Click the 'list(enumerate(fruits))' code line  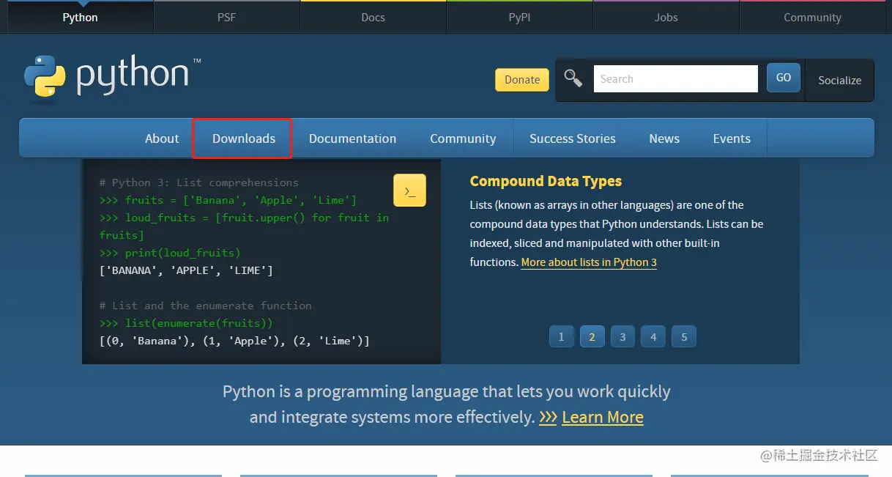click(x=186, y=323)
